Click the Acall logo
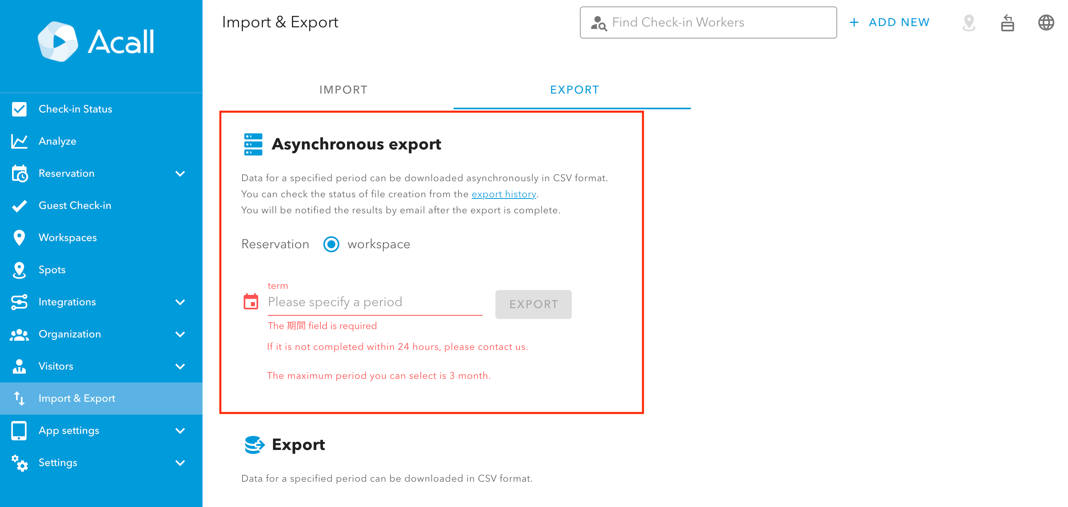The width and height of the screenshot is (1068, 507). (96, 41)
